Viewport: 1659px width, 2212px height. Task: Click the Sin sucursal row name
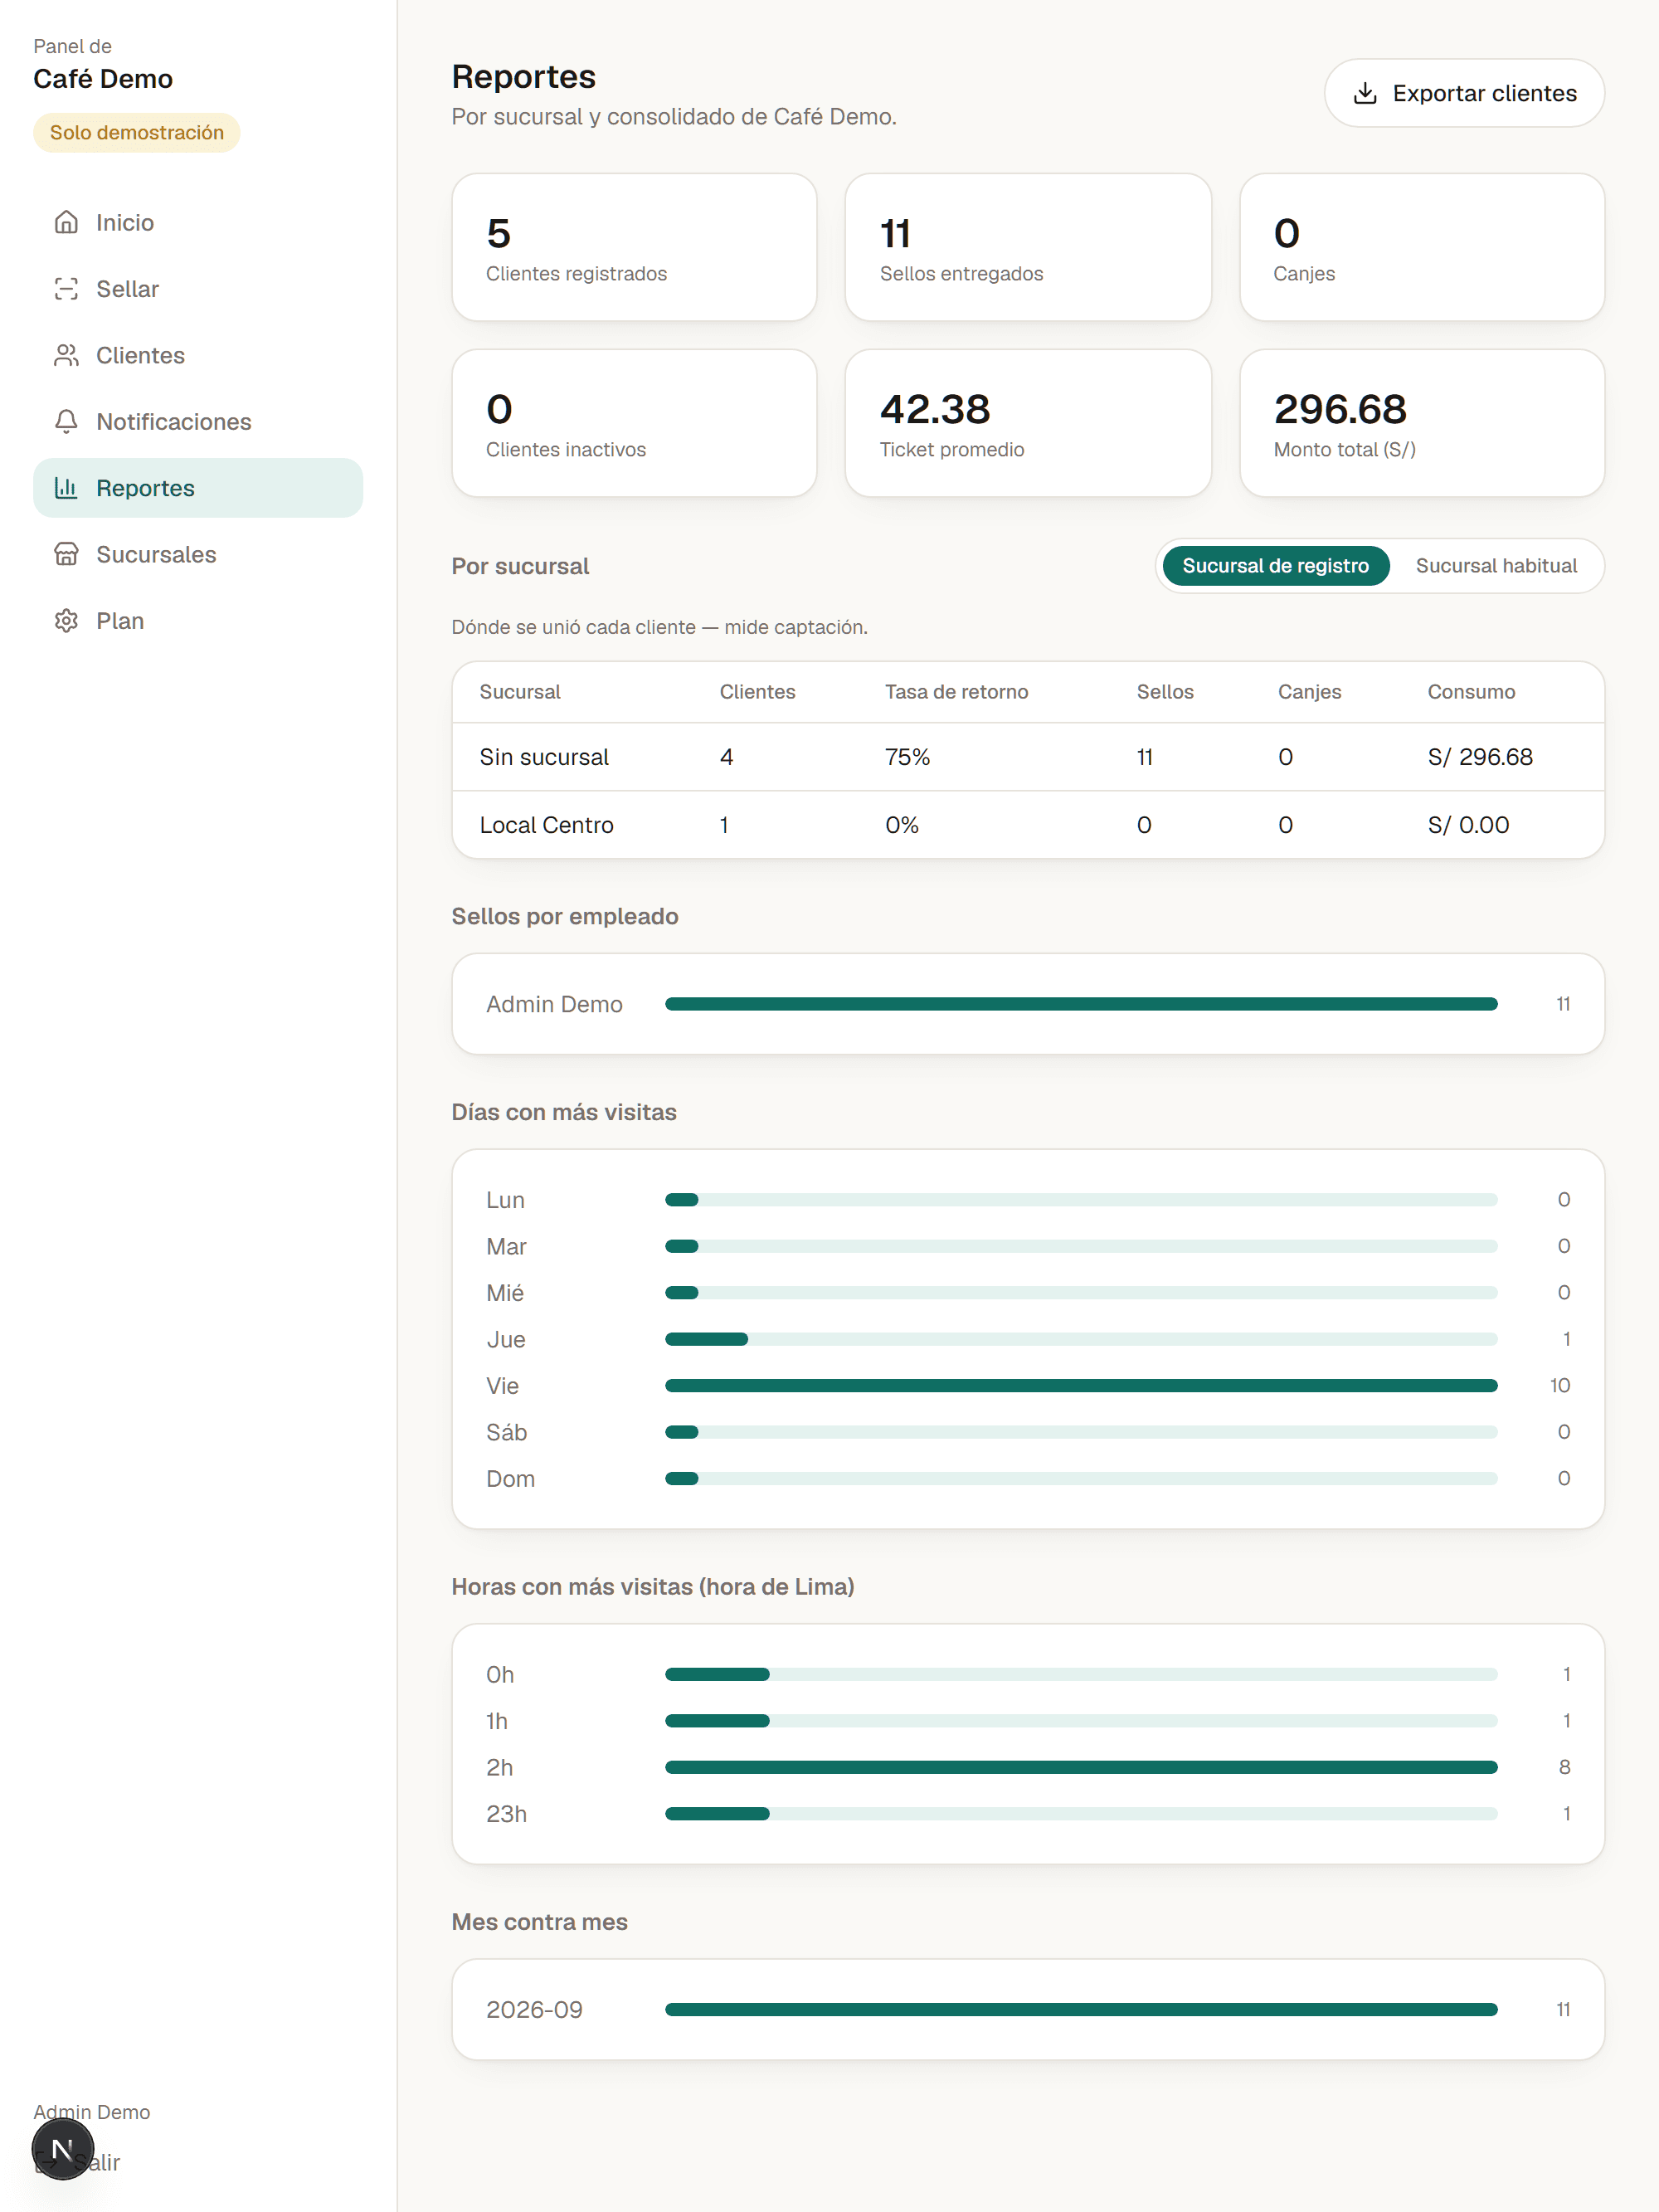click(544, 757)
